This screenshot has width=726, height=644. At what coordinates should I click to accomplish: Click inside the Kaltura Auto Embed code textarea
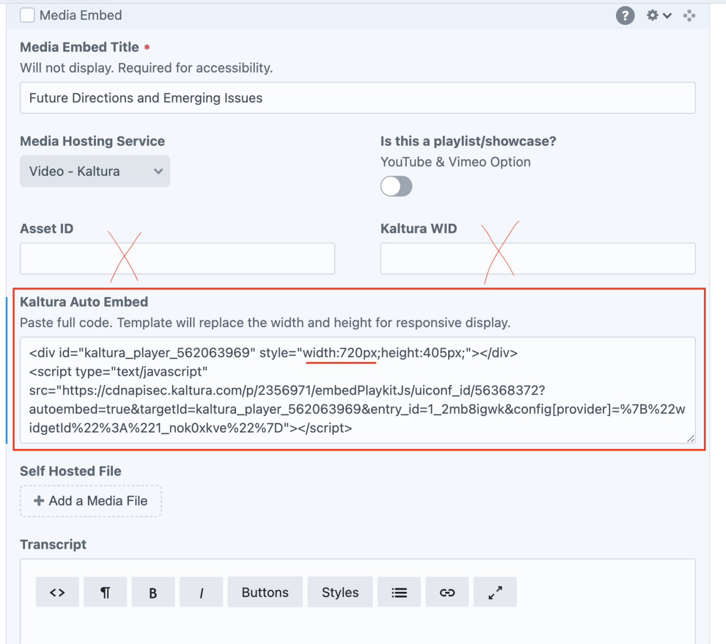pyautogui.click(x=357, y=390)
